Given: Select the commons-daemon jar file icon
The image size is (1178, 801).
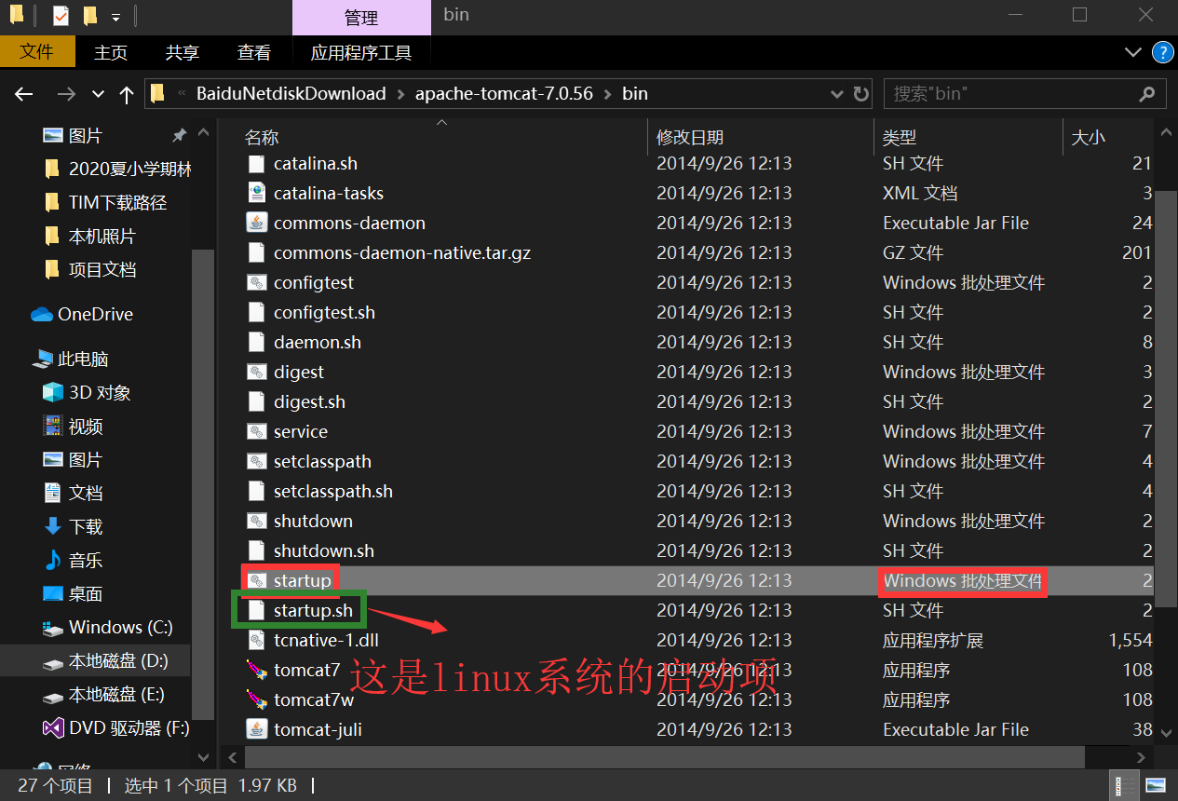Looking at the screenshot, I should pyautogui.click(x=257, y=224).
